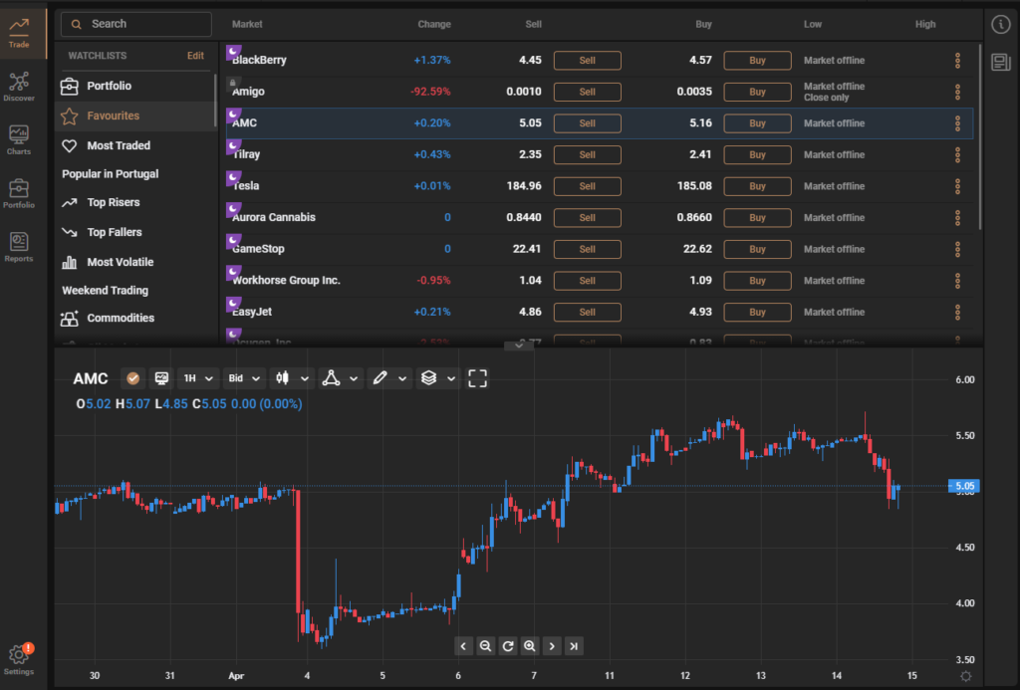Image resolution: width=1020 pixels, height=690 pixels.
Task: Open the candlestick chart type dropdown
Action: pos(290,378)
